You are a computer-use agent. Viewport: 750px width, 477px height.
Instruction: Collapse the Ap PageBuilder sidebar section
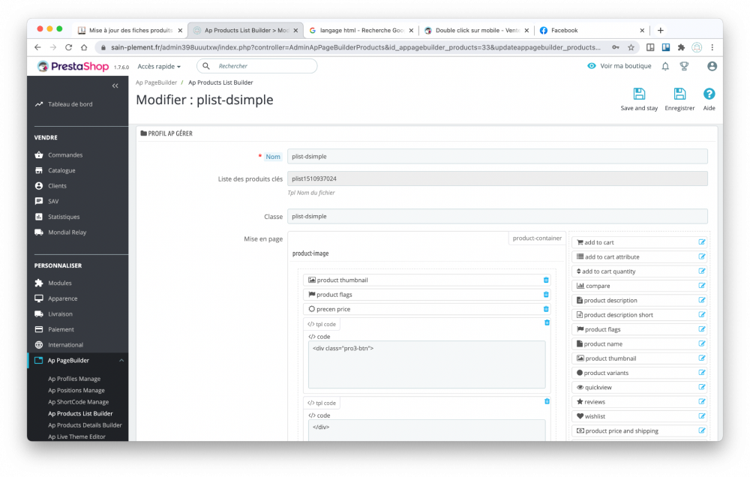[121, 361]
